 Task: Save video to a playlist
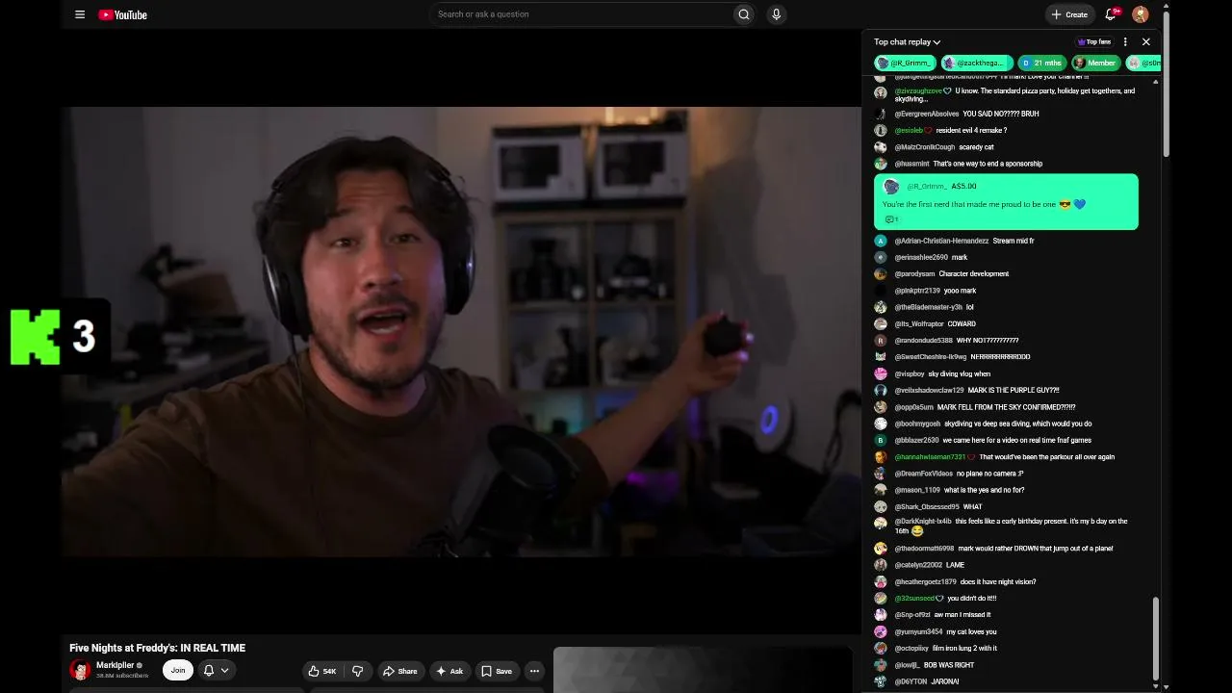(497, 671)
